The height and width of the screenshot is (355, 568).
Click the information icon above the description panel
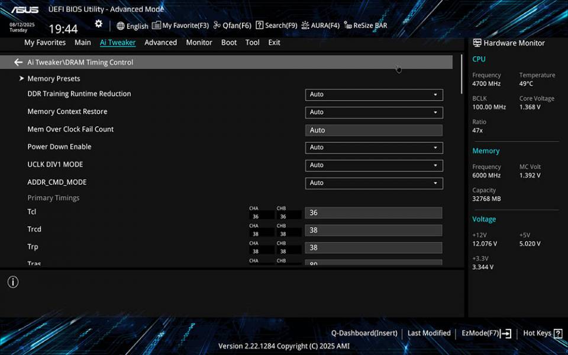coord(12,282)
